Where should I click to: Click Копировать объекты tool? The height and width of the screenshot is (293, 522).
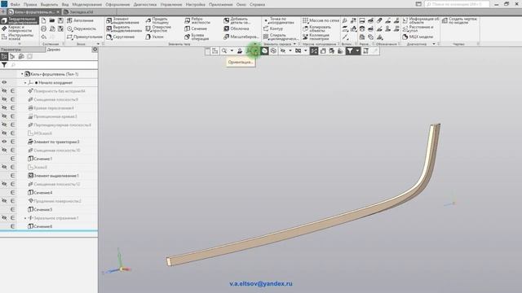[316, 29]
